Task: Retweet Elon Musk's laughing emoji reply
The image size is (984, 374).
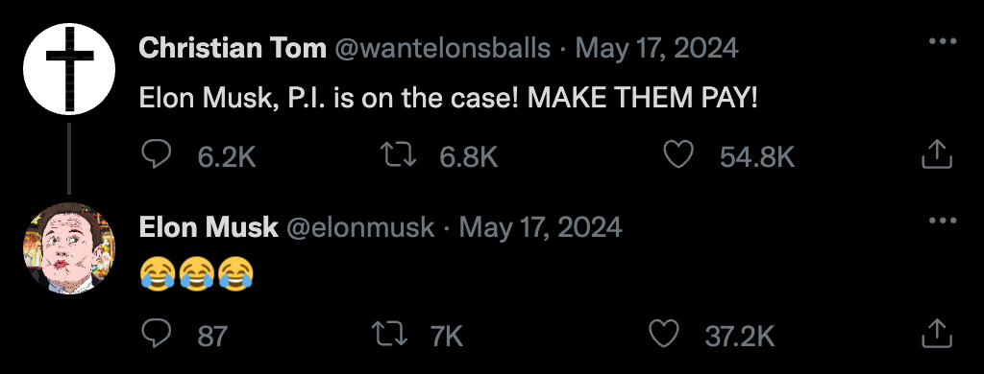Action: (x=390, y=334)
